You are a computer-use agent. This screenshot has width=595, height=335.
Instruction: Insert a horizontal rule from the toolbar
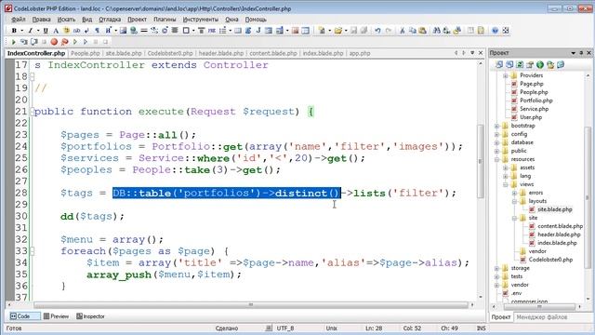click(x=144, y=31)
